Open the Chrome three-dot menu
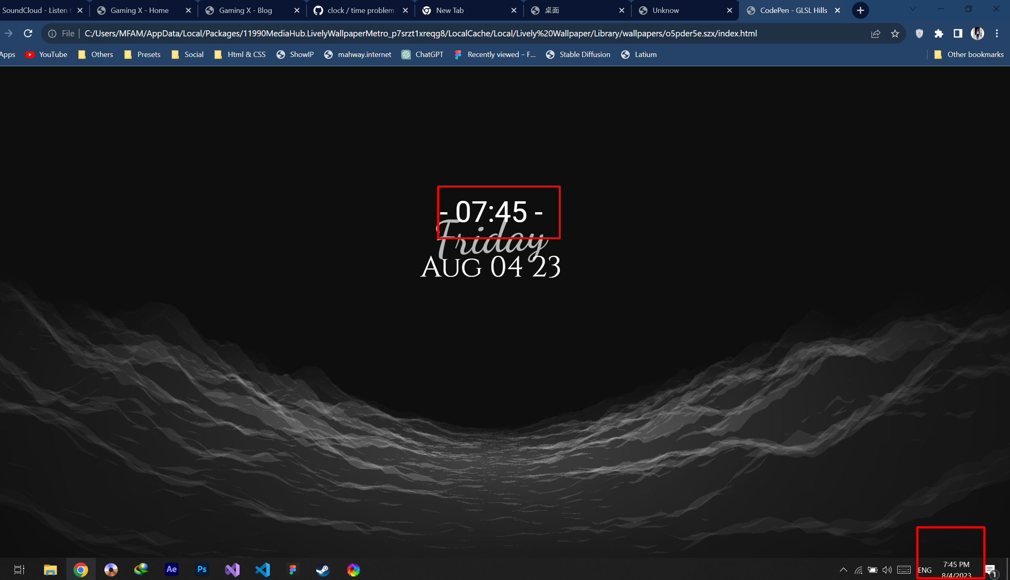Viewport: 1010px width, 580px height. point(997,33)
